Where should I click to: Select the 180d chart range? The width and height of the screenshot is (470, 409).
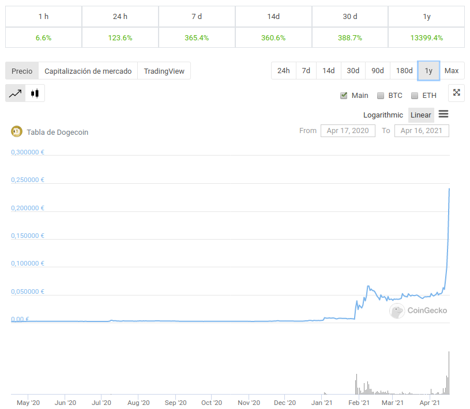pos(404,71)
